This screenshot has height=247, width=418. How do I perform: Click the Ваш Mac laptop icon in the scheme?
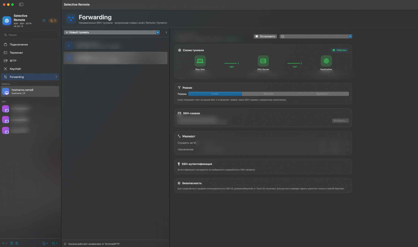coord(200,61)
